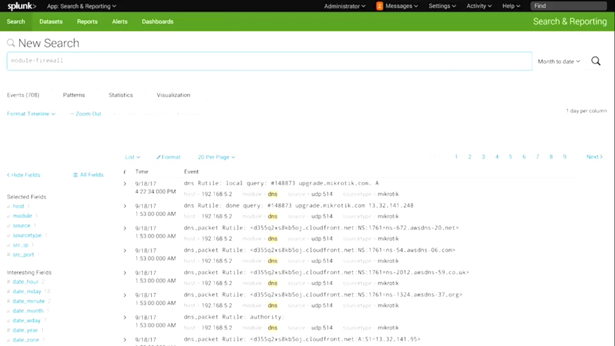Click the sourcetype selected field
This screenshot has width=615, height=346.
point(27,235)
